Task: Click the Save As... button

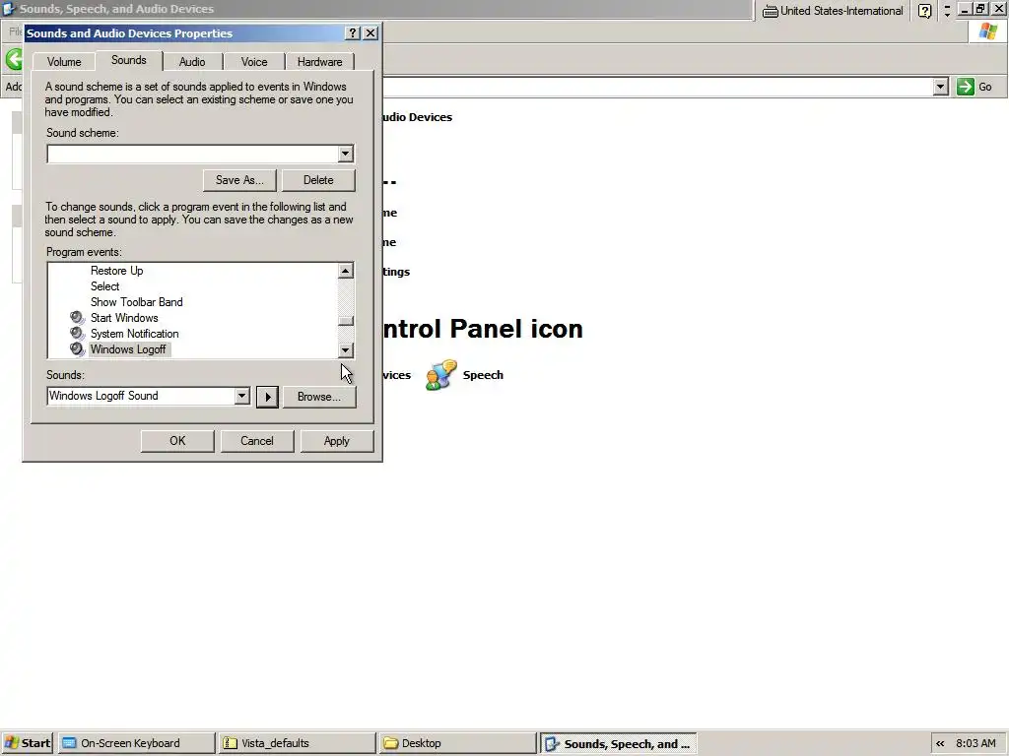Action: click(239, 180)
